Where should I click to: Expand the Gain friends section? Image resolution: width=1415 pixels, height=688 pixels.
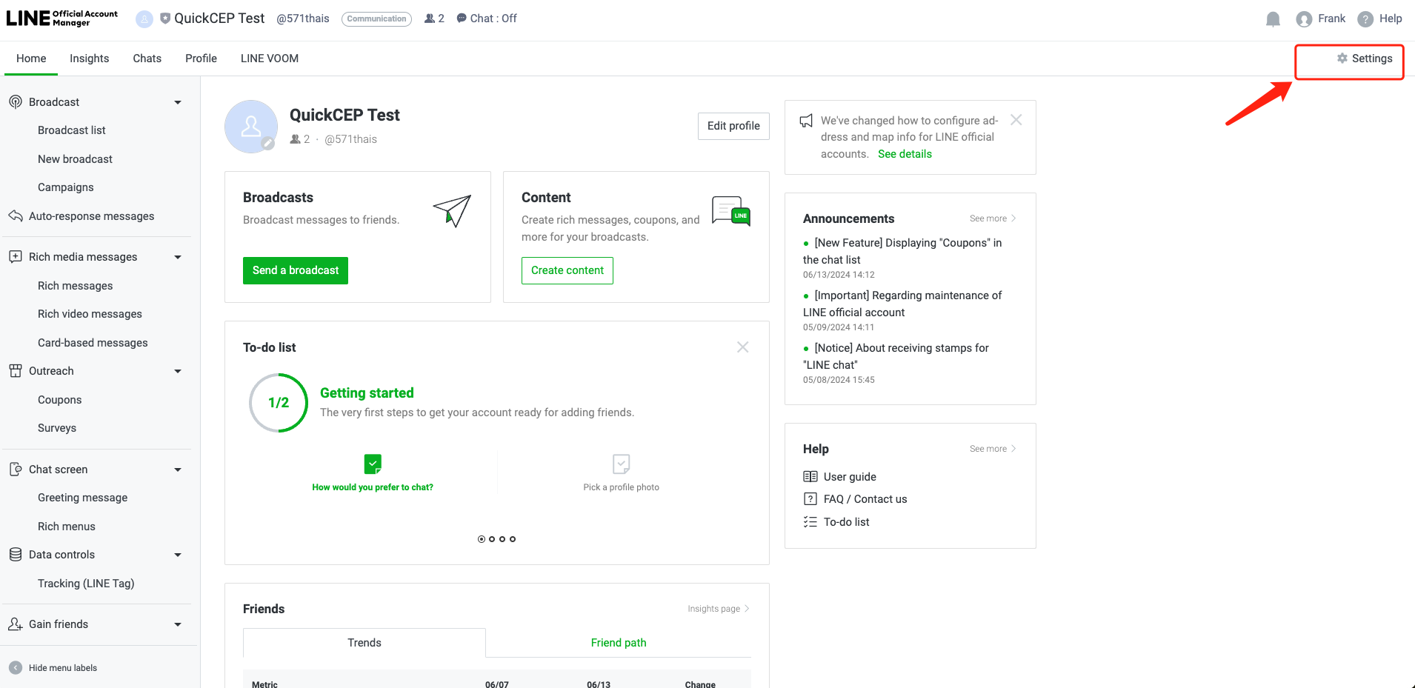pos(178,624)
